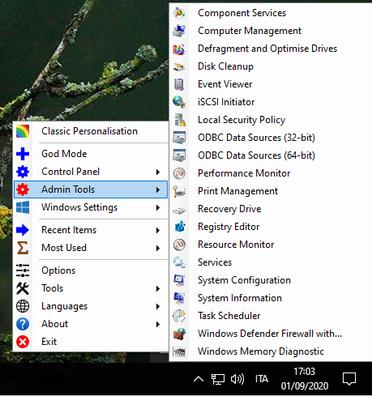Viewport: 372px width, 396px height.
Task: Expand the Control Panel submenu arrow
Action: (x=158, y=172)
